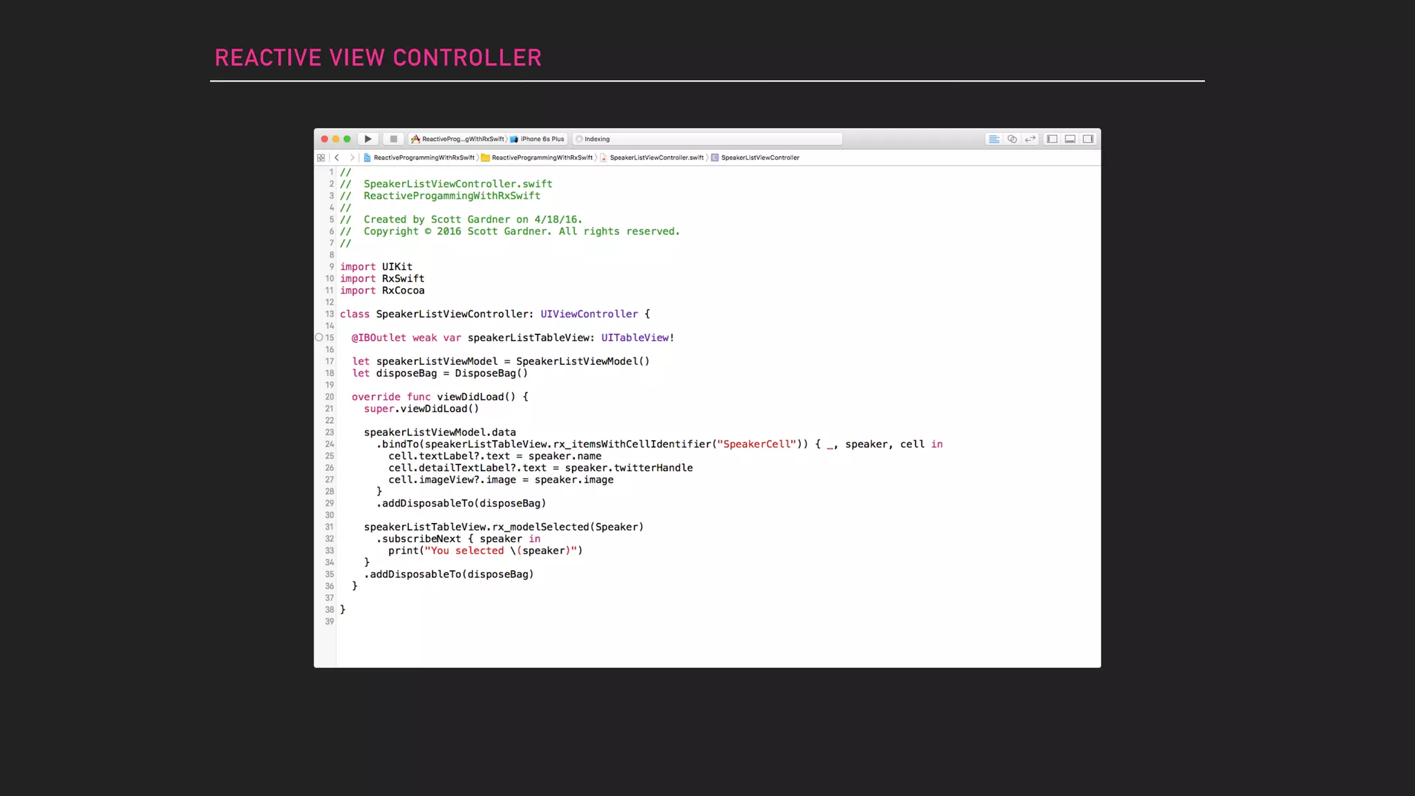Screen dimensions: 1415x796
Task: Go back in editor history
Action: tap(337, 158)
